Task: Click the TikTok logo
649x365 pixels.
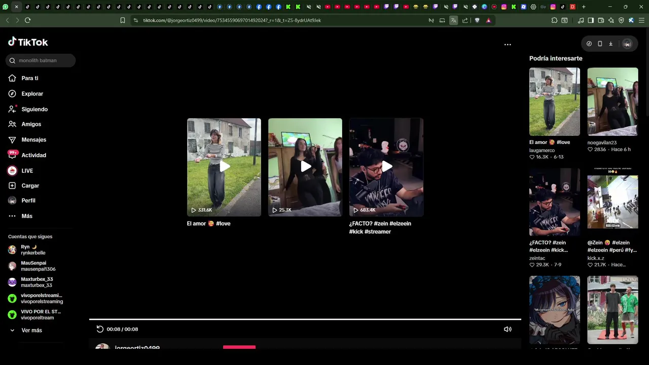Action: (x=28, y=42)
